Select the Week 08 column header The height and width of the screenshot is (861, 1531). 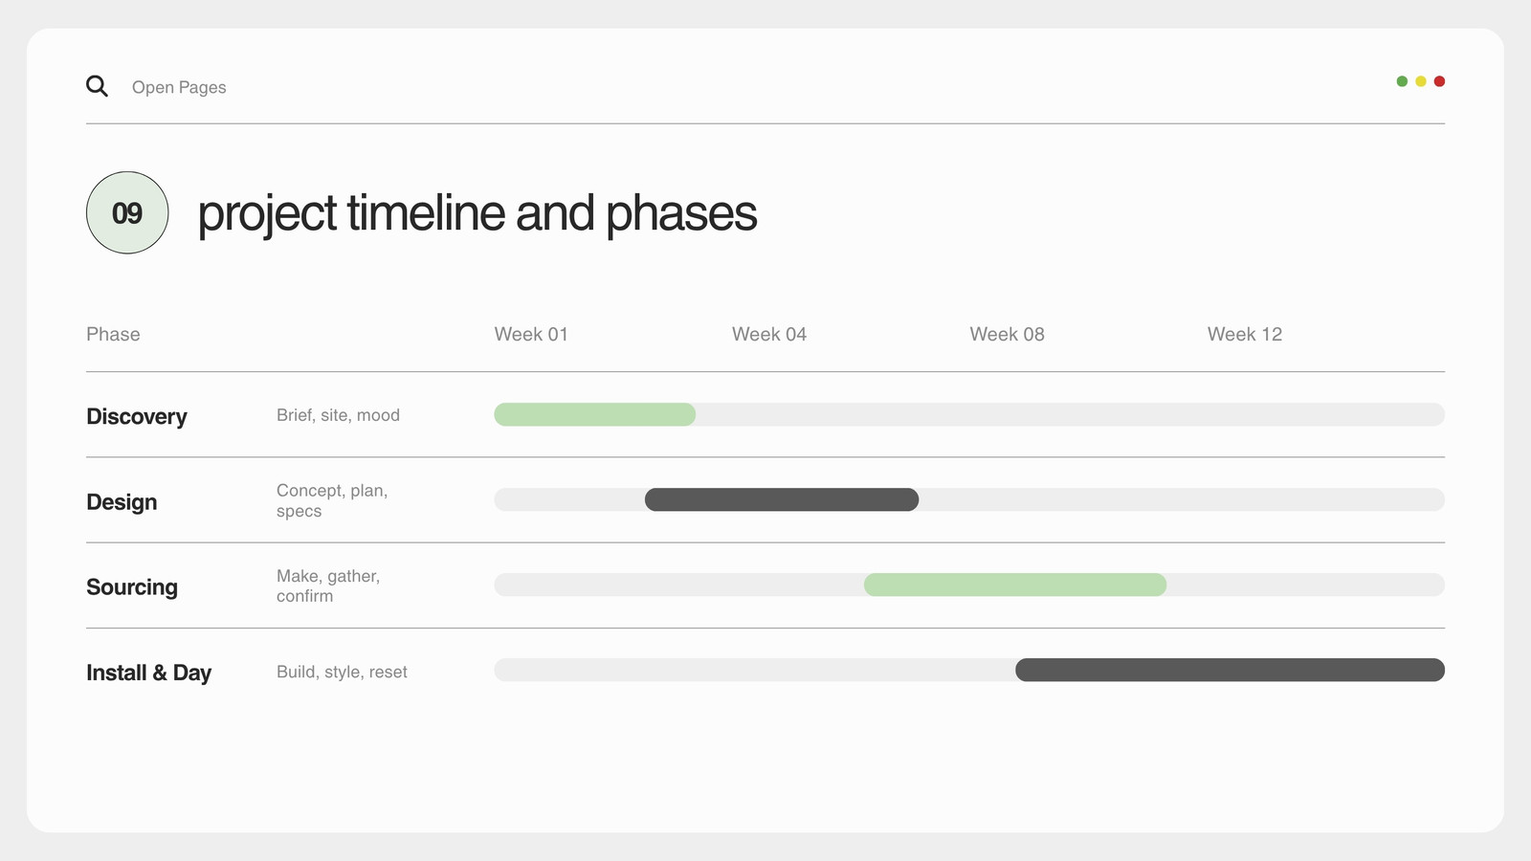(1007, 334)
